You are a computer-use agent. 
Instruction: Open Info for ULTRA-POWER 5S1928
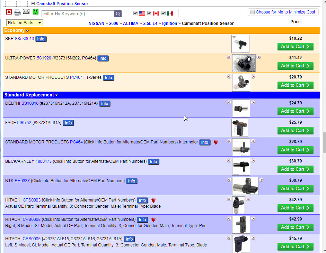(x=103, y=58)
